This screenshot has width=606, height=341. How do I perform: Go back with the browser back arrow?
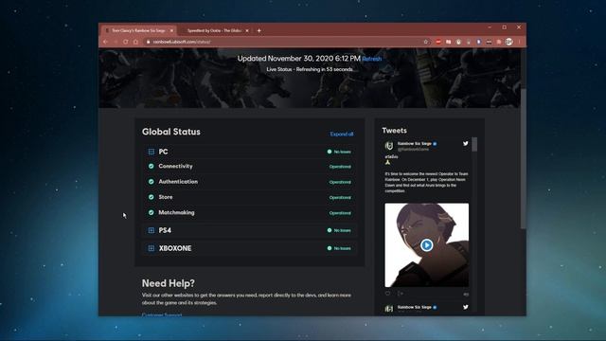pos(105,42)
